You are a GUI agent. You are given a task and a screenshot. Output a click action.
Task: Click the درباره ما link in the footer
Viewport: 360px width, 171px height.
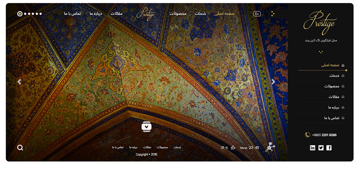133,147
